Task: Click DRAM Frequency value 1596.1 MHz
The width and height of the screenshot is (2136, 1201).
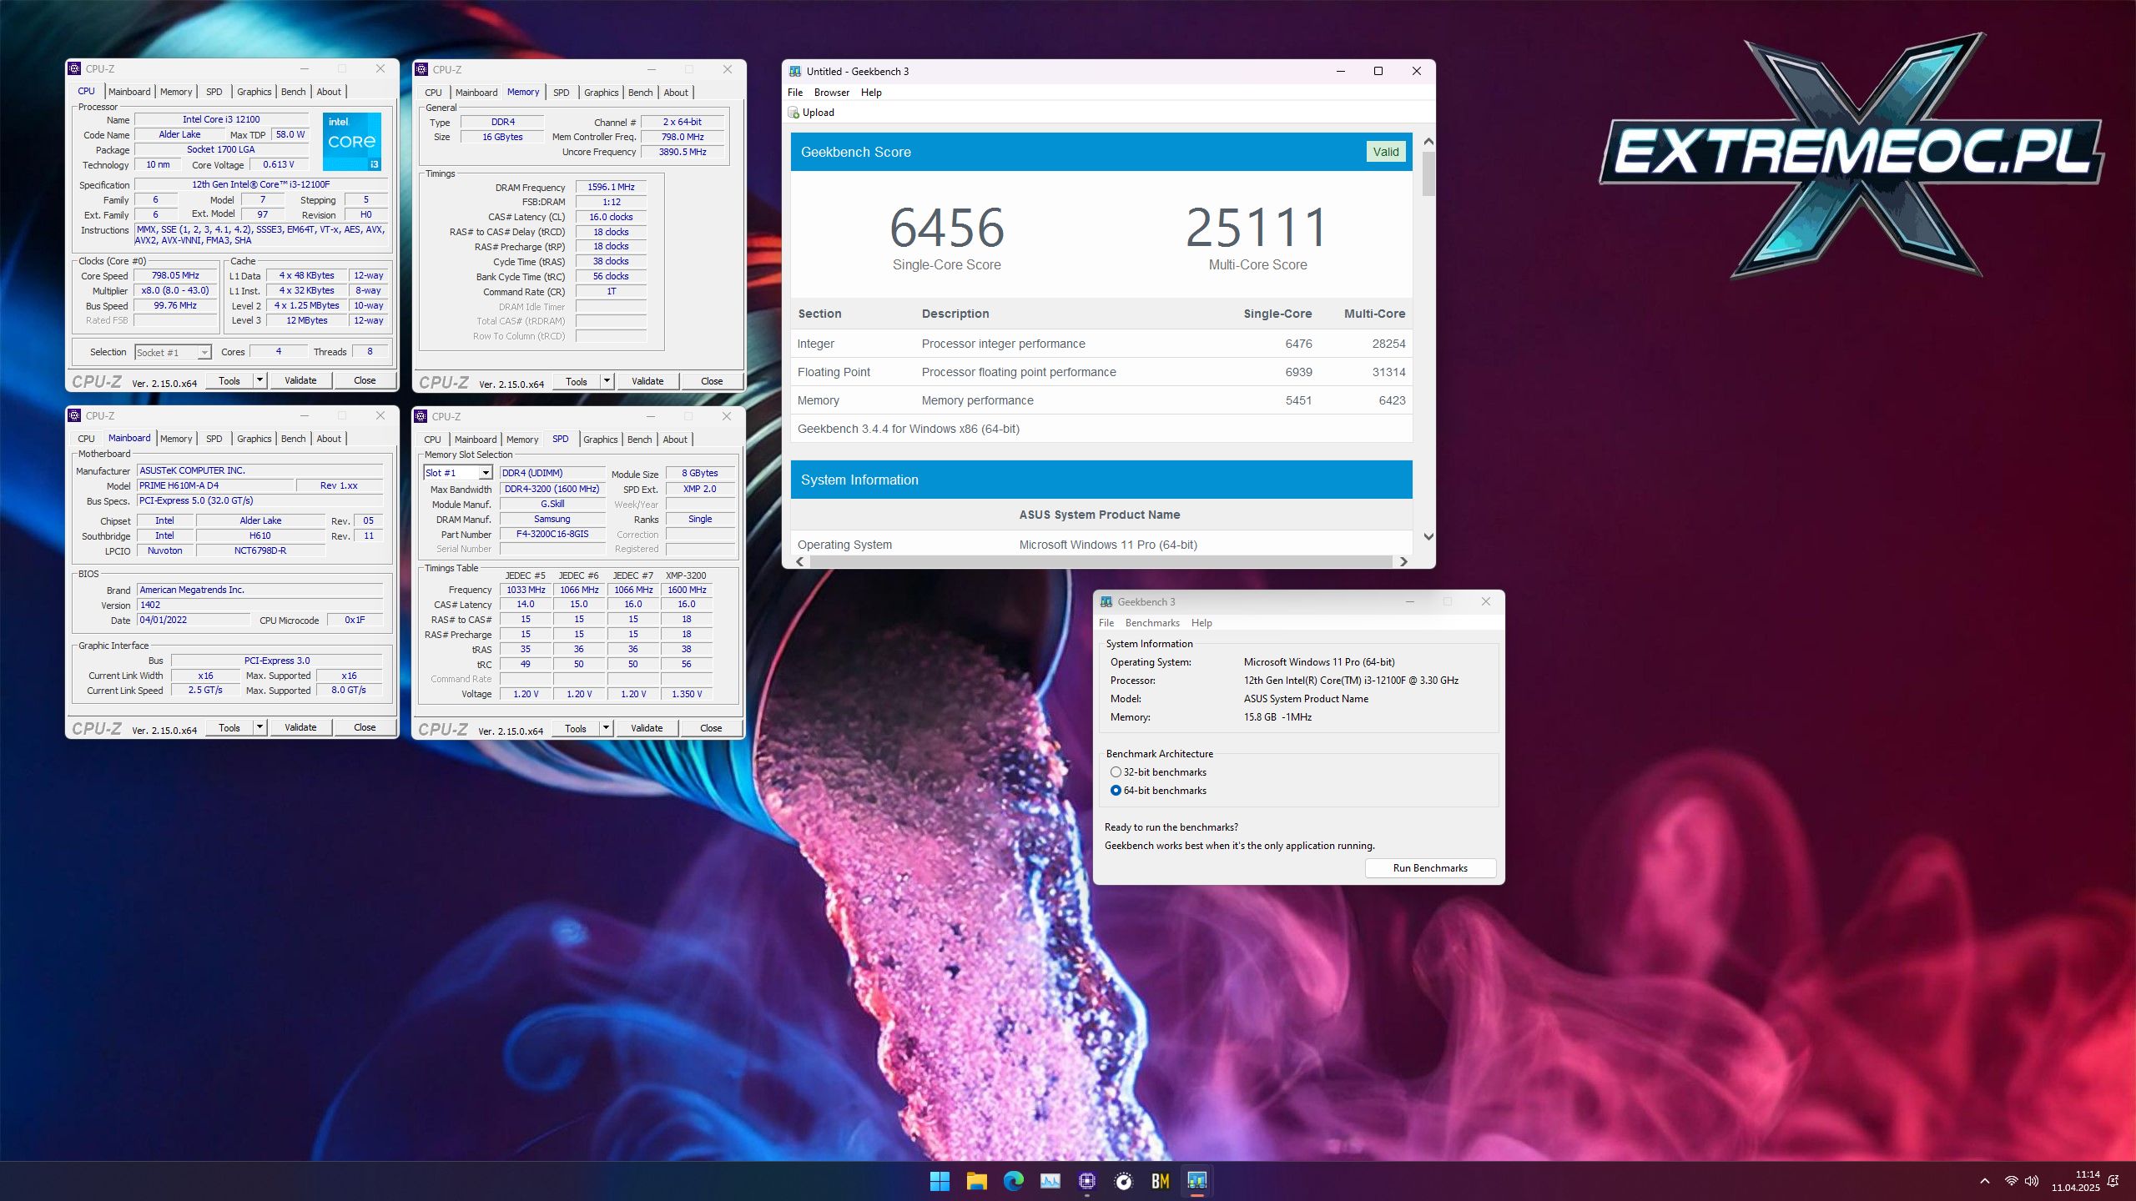Action: [x=611, y=187]
